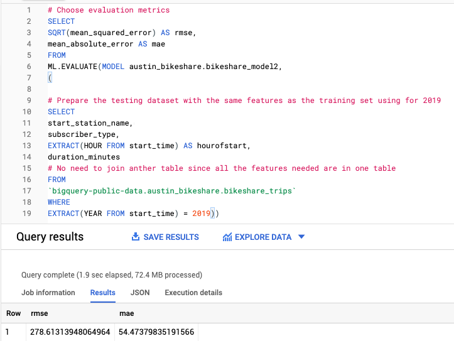Open the JSON tab
The image size is (454, 341).
[140, 293]
